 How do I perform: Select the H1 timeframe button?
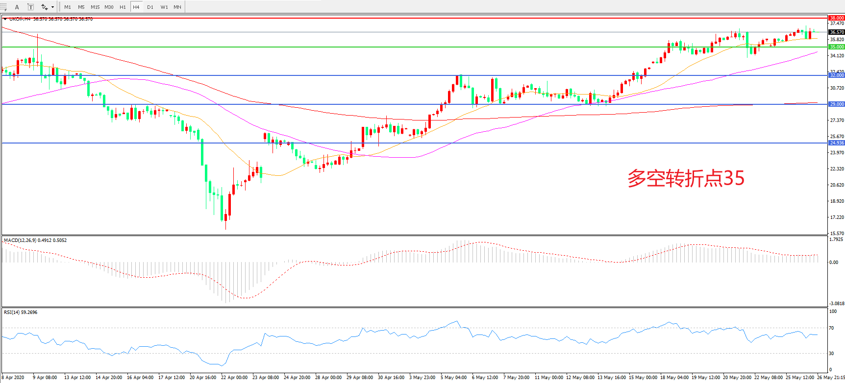point(123,7)
